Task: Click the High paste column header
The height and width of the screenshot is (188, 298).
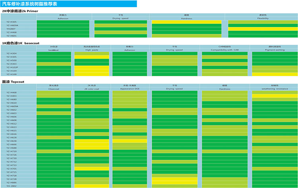Action: pos(91,50)
